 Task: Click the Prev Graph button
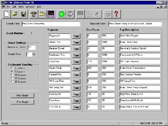click(x=23, y=101)
